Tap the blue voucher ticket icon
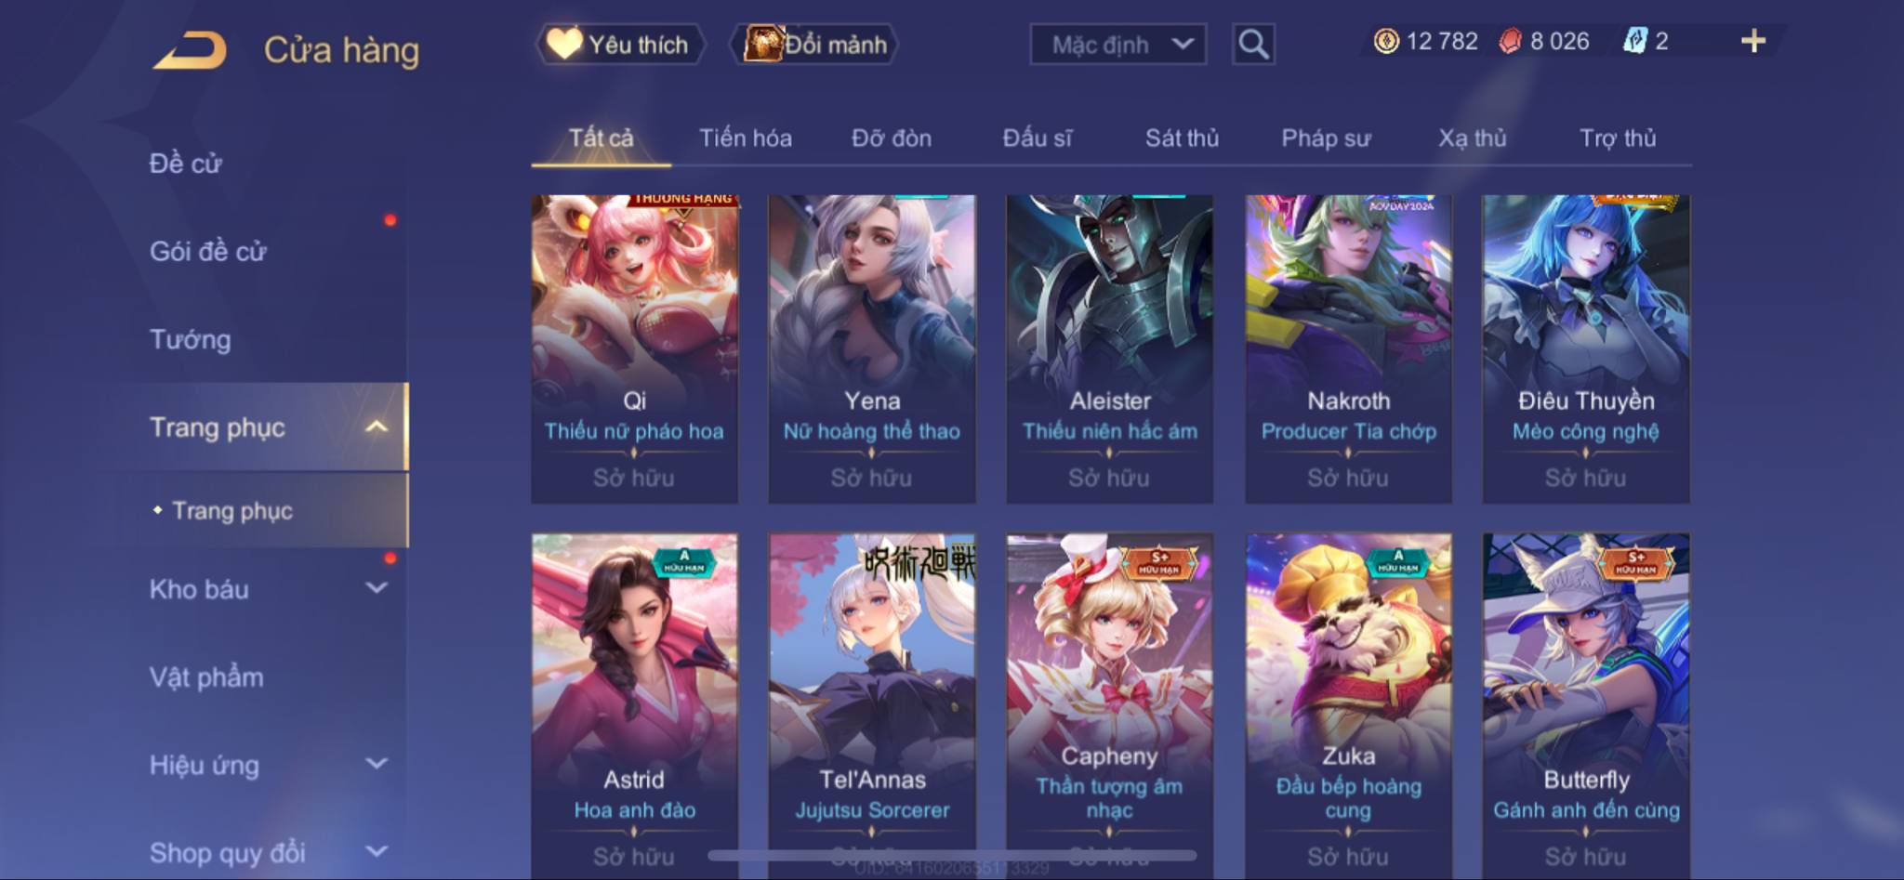 pyautogui.click(x=1634, y=41)
